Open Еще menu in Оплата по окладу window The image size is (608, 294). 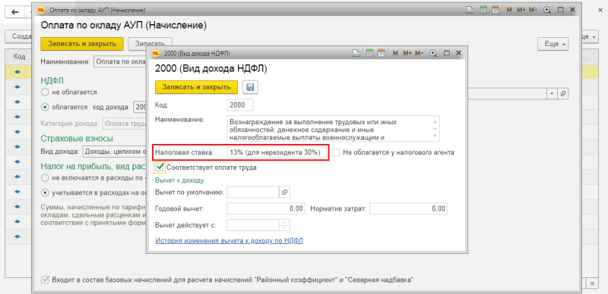pos(553,44)
